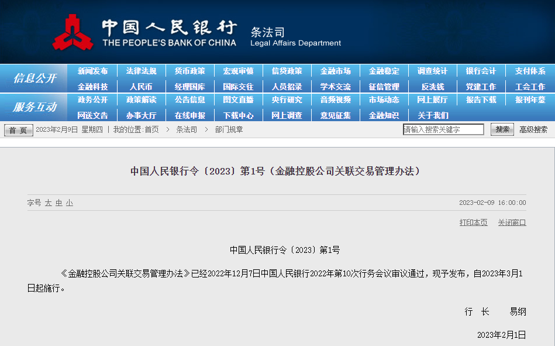The image size is (555, 346).
Task: Click the People's Bank of China emblem logo
Action: coord(73,33)
